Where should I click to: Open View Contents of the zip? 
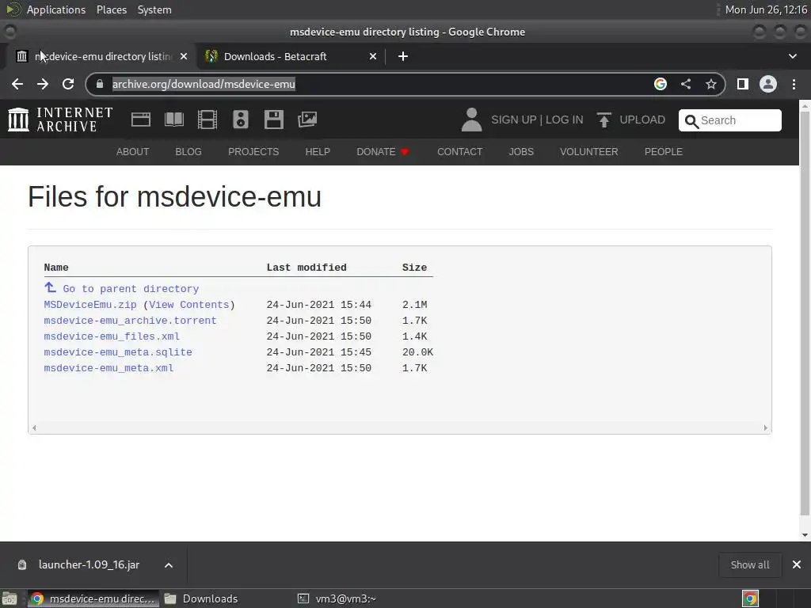coord(188,305)
